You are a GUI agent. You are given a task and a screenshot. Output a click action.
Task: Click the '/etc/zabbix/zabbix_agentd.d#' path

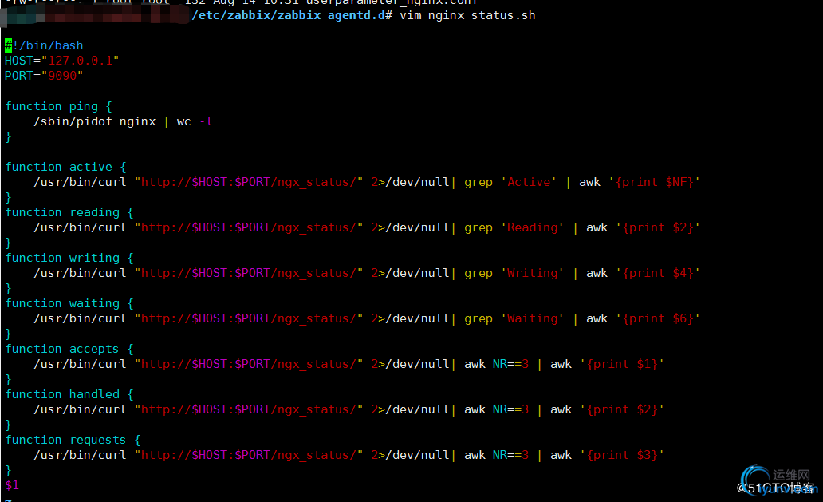pos(292,15)
